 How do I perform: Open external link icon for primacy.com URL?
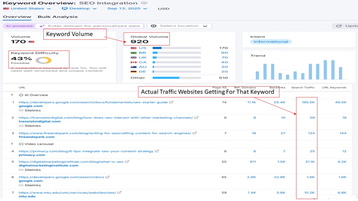pos(157,151)
